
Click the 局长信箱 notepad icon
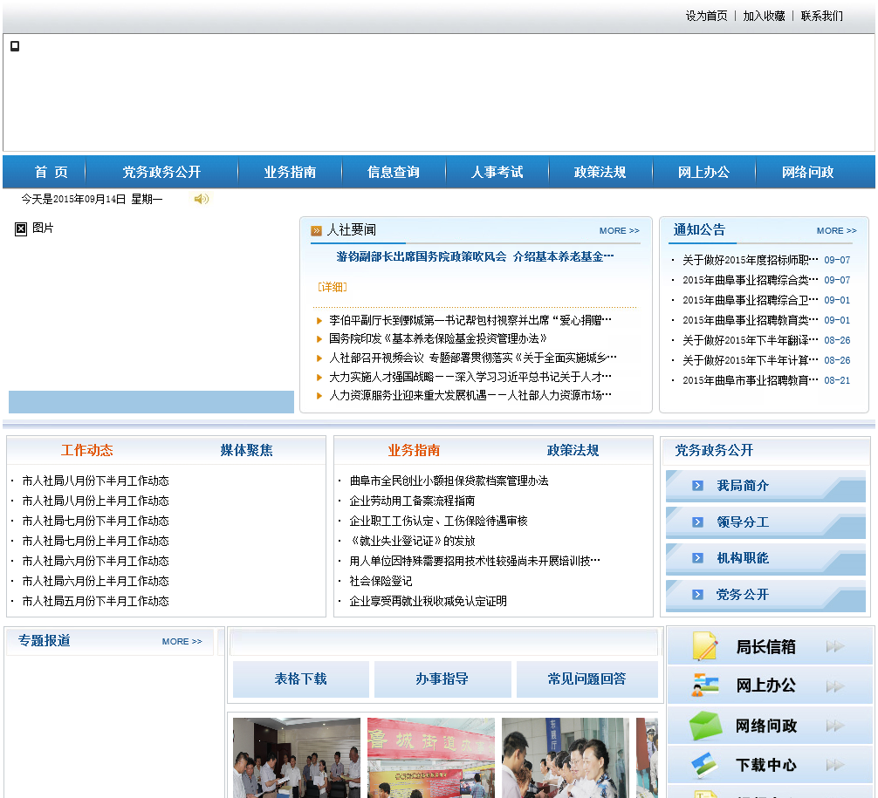pyautogui.click(x=704, y=646)
